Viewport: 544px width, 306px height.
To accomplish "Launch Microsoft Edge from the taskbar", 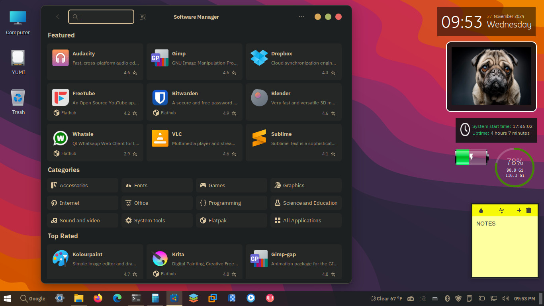I will click(117, 298).
